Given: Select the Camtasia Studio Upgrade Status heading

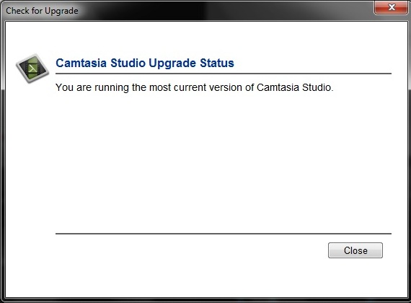Looking at the screenshot, I should click(x=145, y=63).
